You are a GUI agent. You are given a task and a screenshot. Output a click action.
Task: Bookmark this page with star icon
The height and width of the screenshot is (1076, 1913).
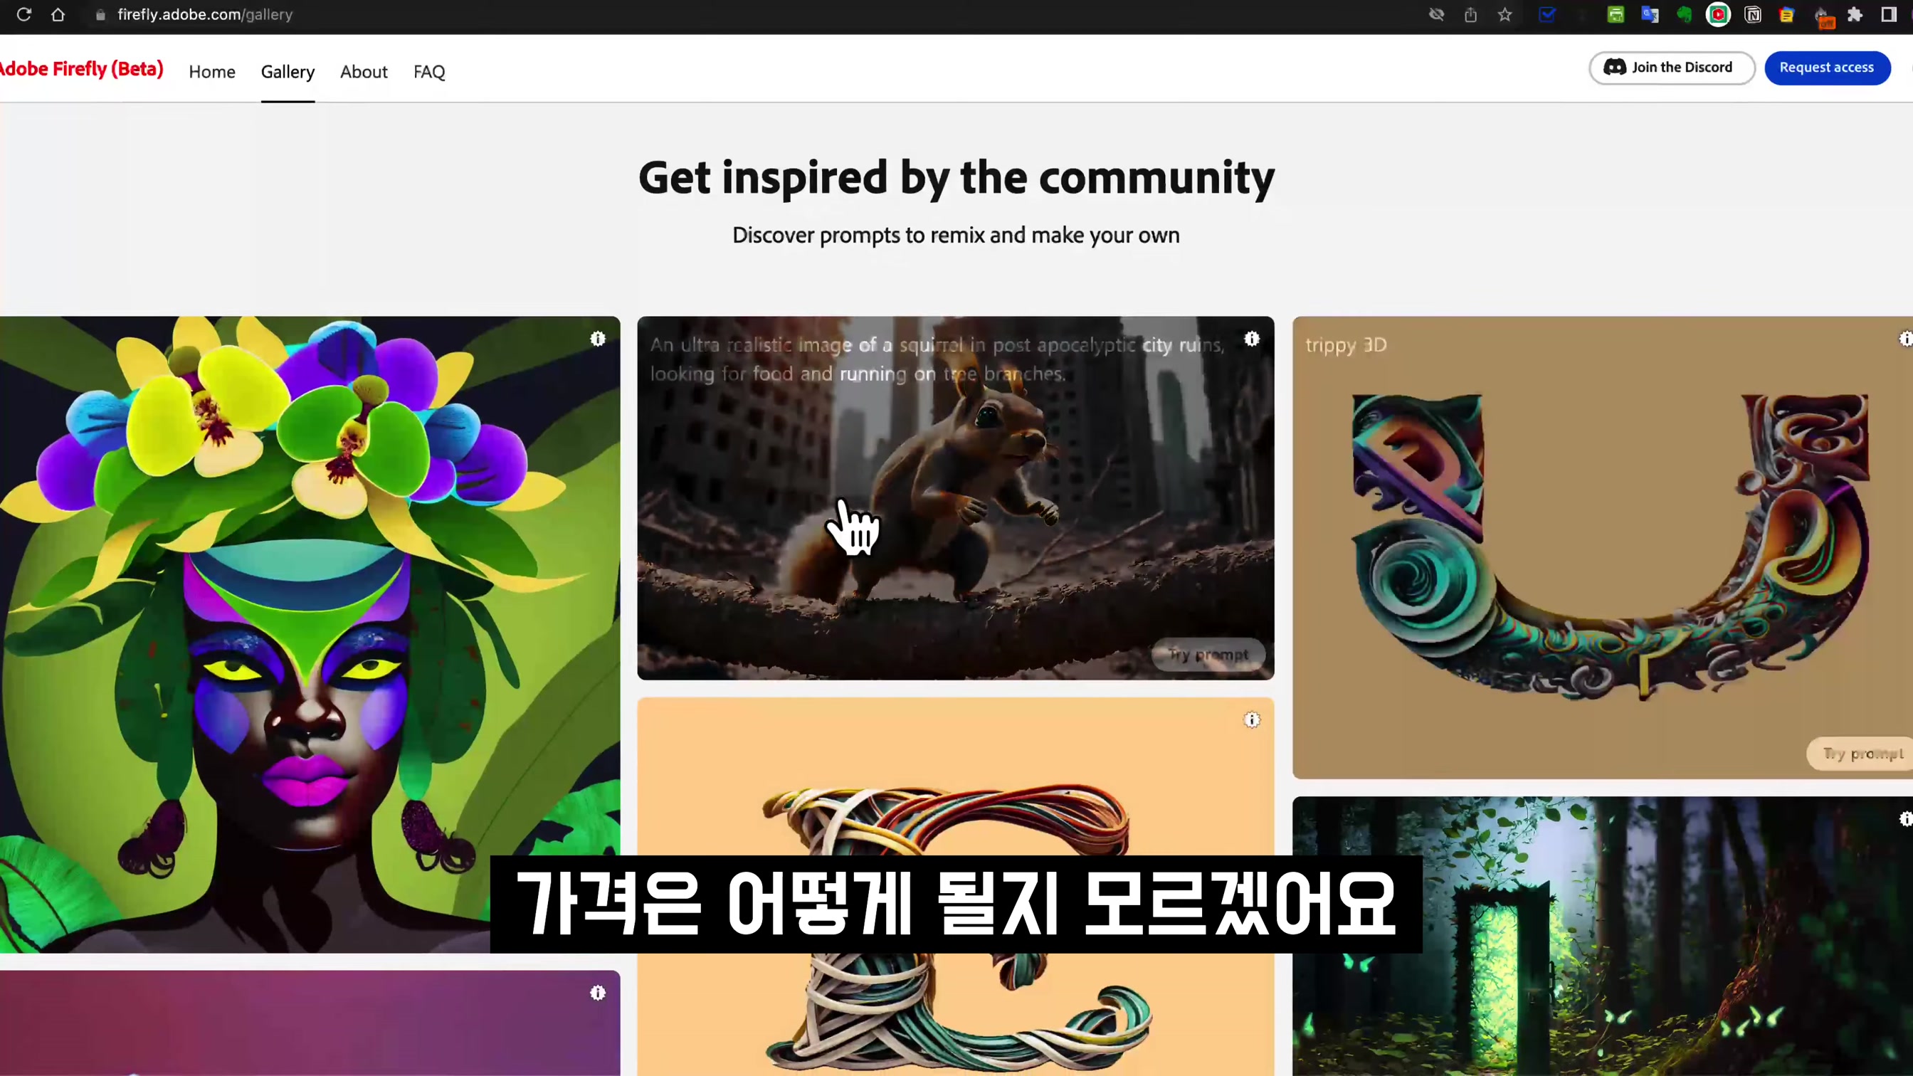pos(1504,14)
